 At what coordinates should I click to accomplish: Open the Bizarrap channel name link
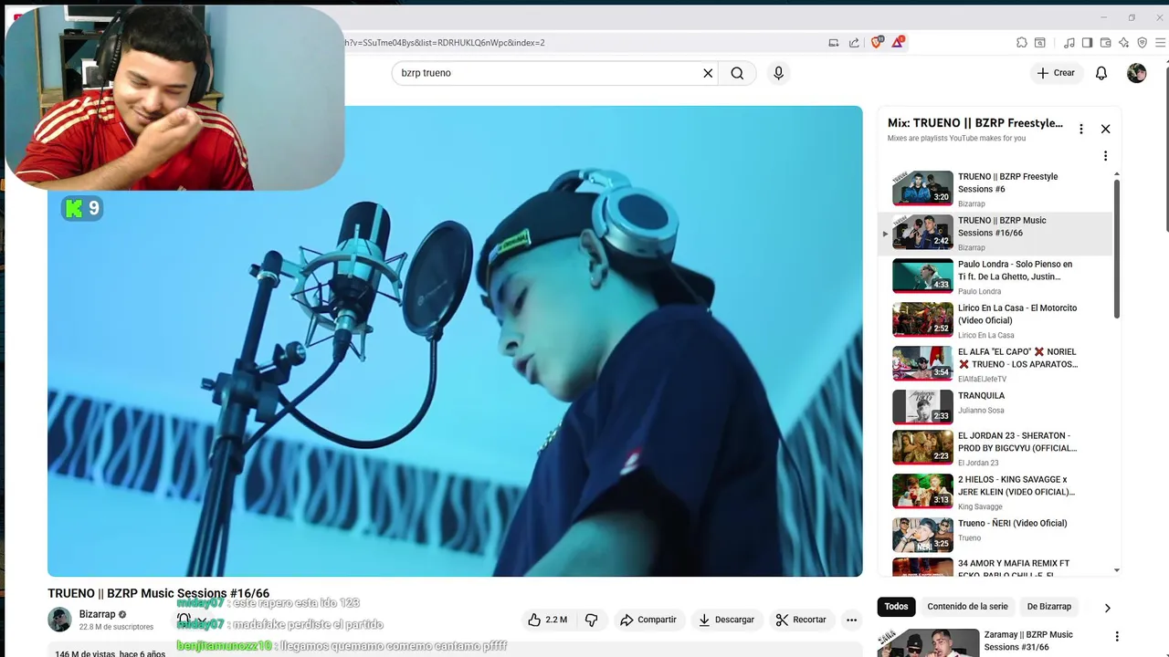[97, 614]
